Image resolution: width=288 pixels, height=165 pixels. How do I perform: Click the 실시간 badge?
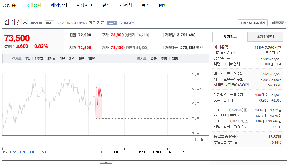(x=112, y=23)
